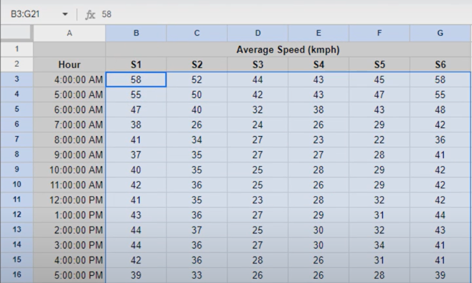Click S1 value 37 in 9:00:00 AM row
The height and width of the screenshot is (283, 472).
[x=136, y=155]
